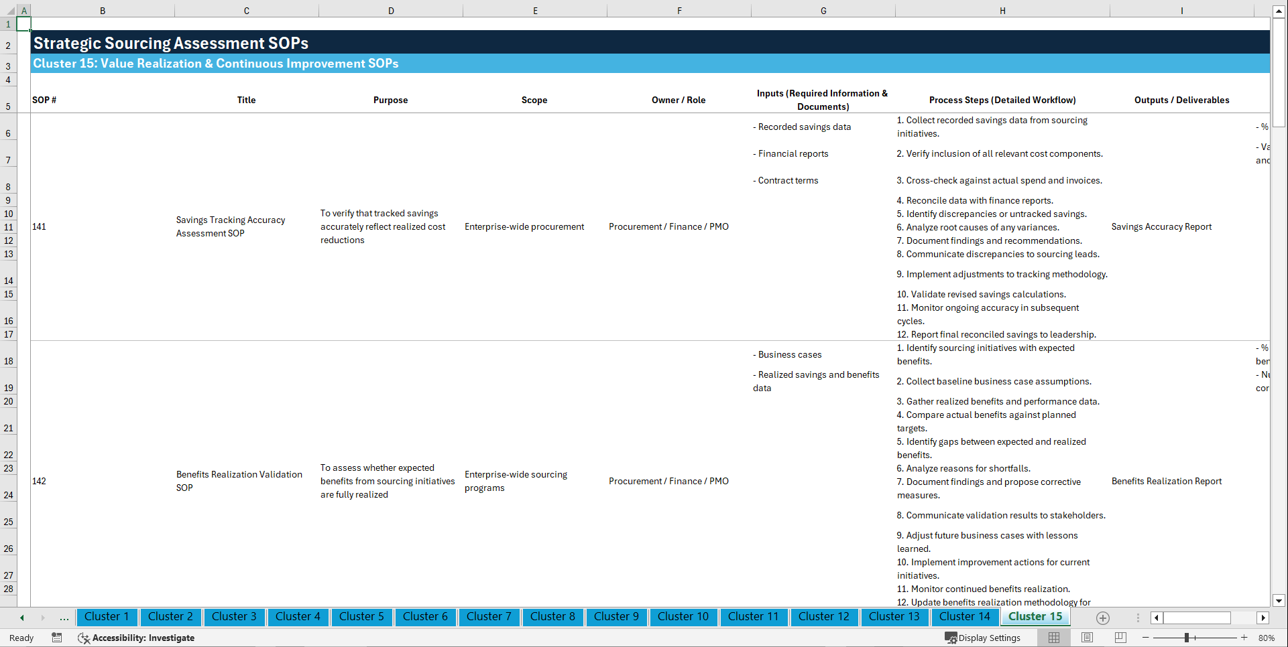This screenshot has height=647, width=1288.
Task: Switch to Page Layout view
Action: pos(1086,638)
